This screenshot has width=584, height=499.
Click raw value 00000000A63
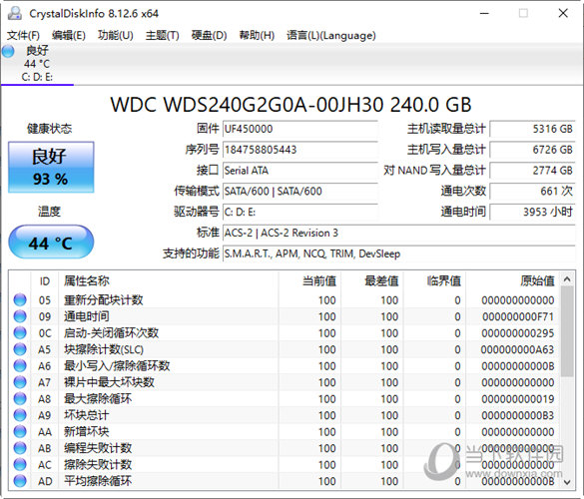click(517, 349)
